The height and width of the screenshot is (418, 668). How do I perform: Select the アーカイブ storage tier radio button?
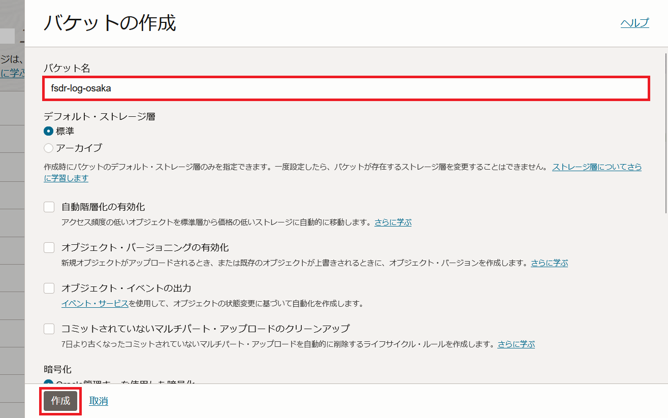click(48, 148)
